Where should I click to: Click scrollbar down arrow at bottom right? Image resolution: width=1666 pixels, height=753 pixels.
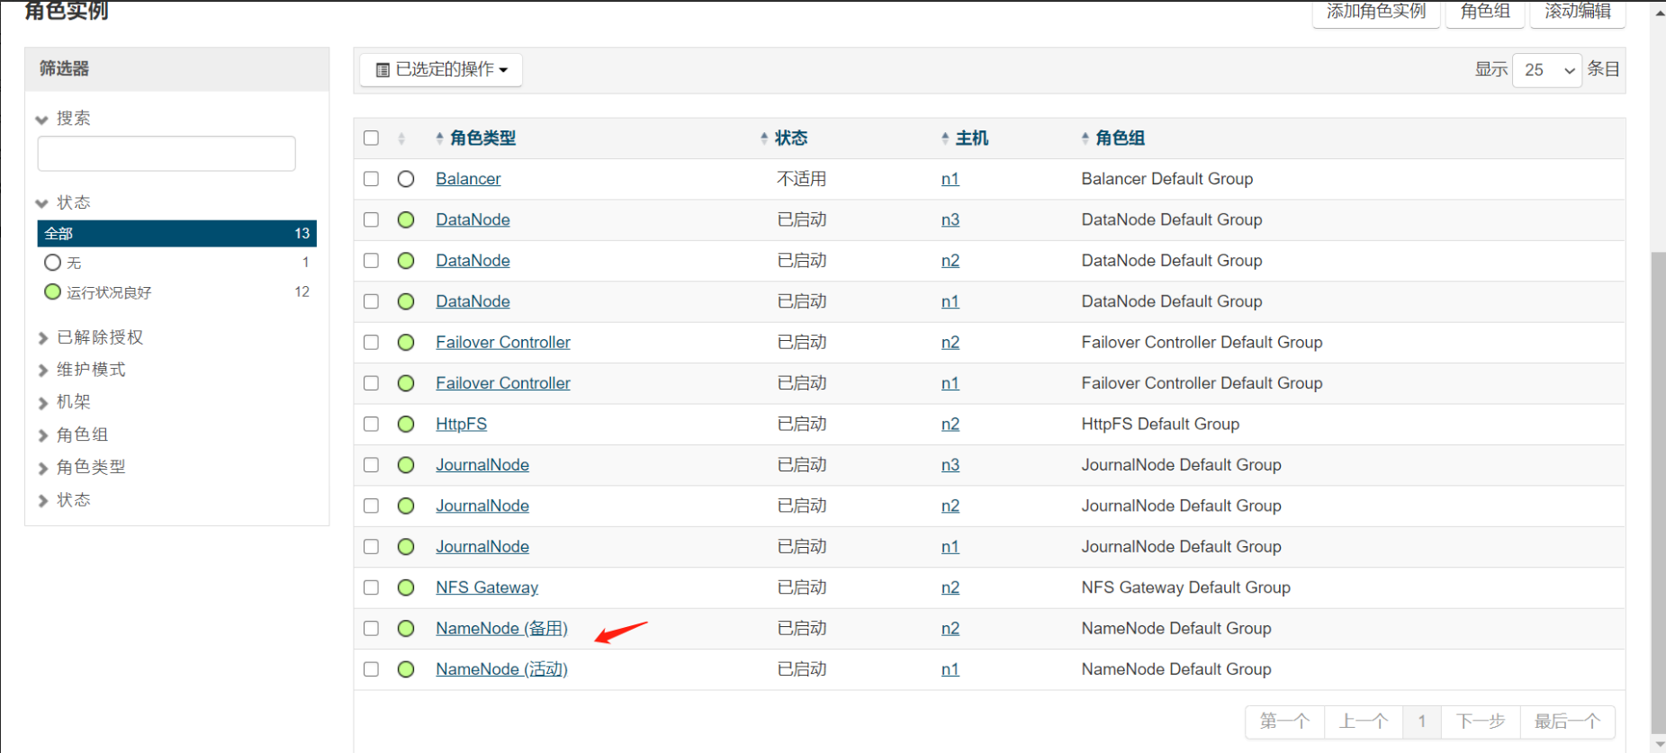pyautogui.click(x=1658, y=745)
